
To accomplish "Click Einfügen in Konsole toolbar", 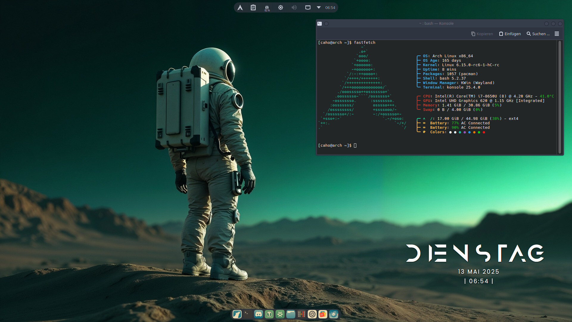I will (510, 34).
